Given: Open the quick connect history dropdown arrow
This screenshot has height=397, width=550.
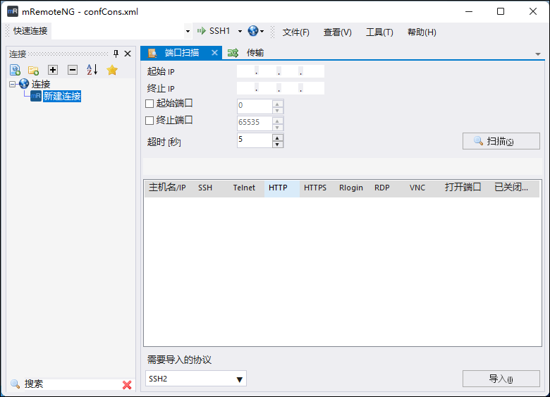Looking at the screenshot, I should click(x=188, y=31).
